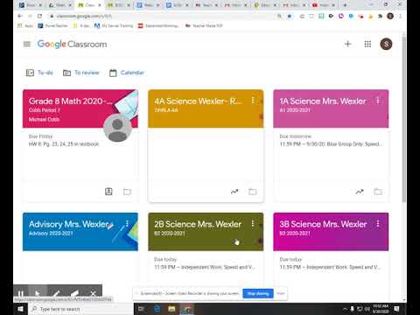420x315 pixels.
Task: Open File Explorer from the taskbar
Action: tap(171, 309)
